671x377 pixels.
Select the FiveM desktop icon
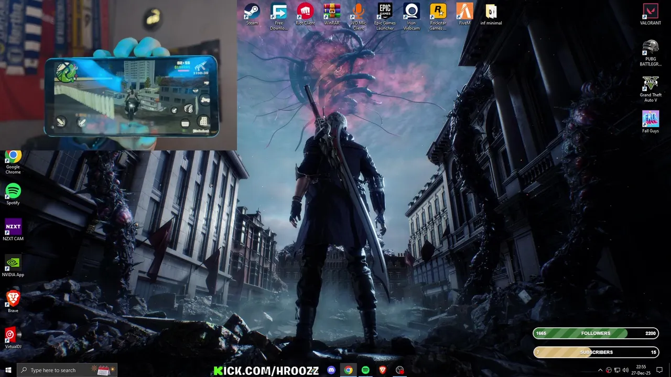(x=464, y=14)
